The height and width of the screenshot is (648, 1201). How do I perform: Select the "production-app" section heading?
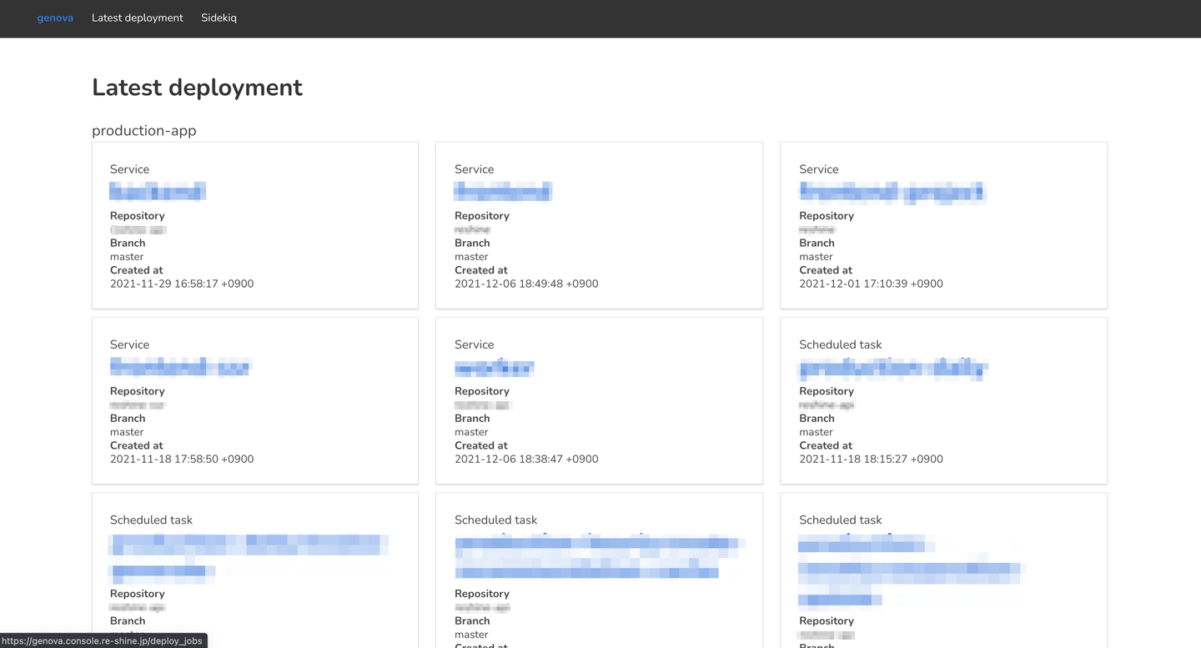(x=144, y=130)
